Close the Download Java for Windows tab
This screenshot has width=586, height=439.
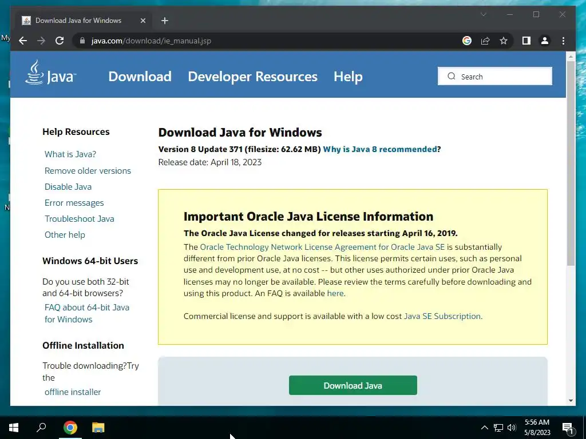coord(142,21)
